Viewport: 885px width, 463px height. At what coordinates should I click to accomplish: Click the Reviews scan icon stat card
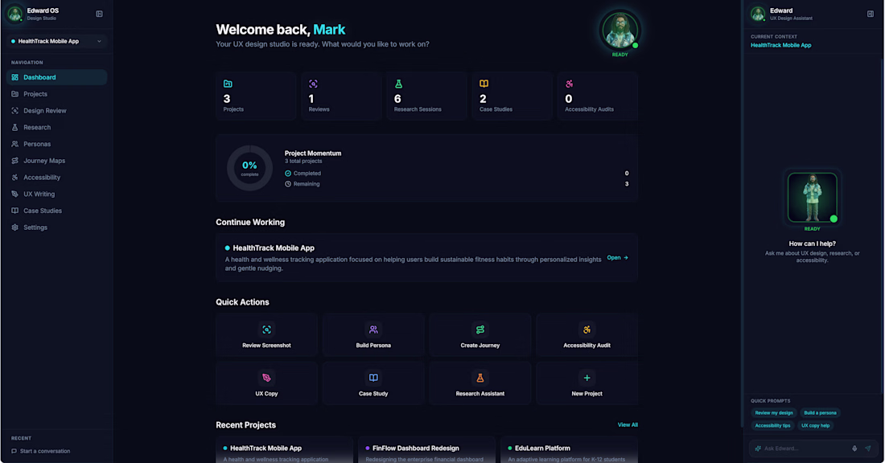(313, 84)
